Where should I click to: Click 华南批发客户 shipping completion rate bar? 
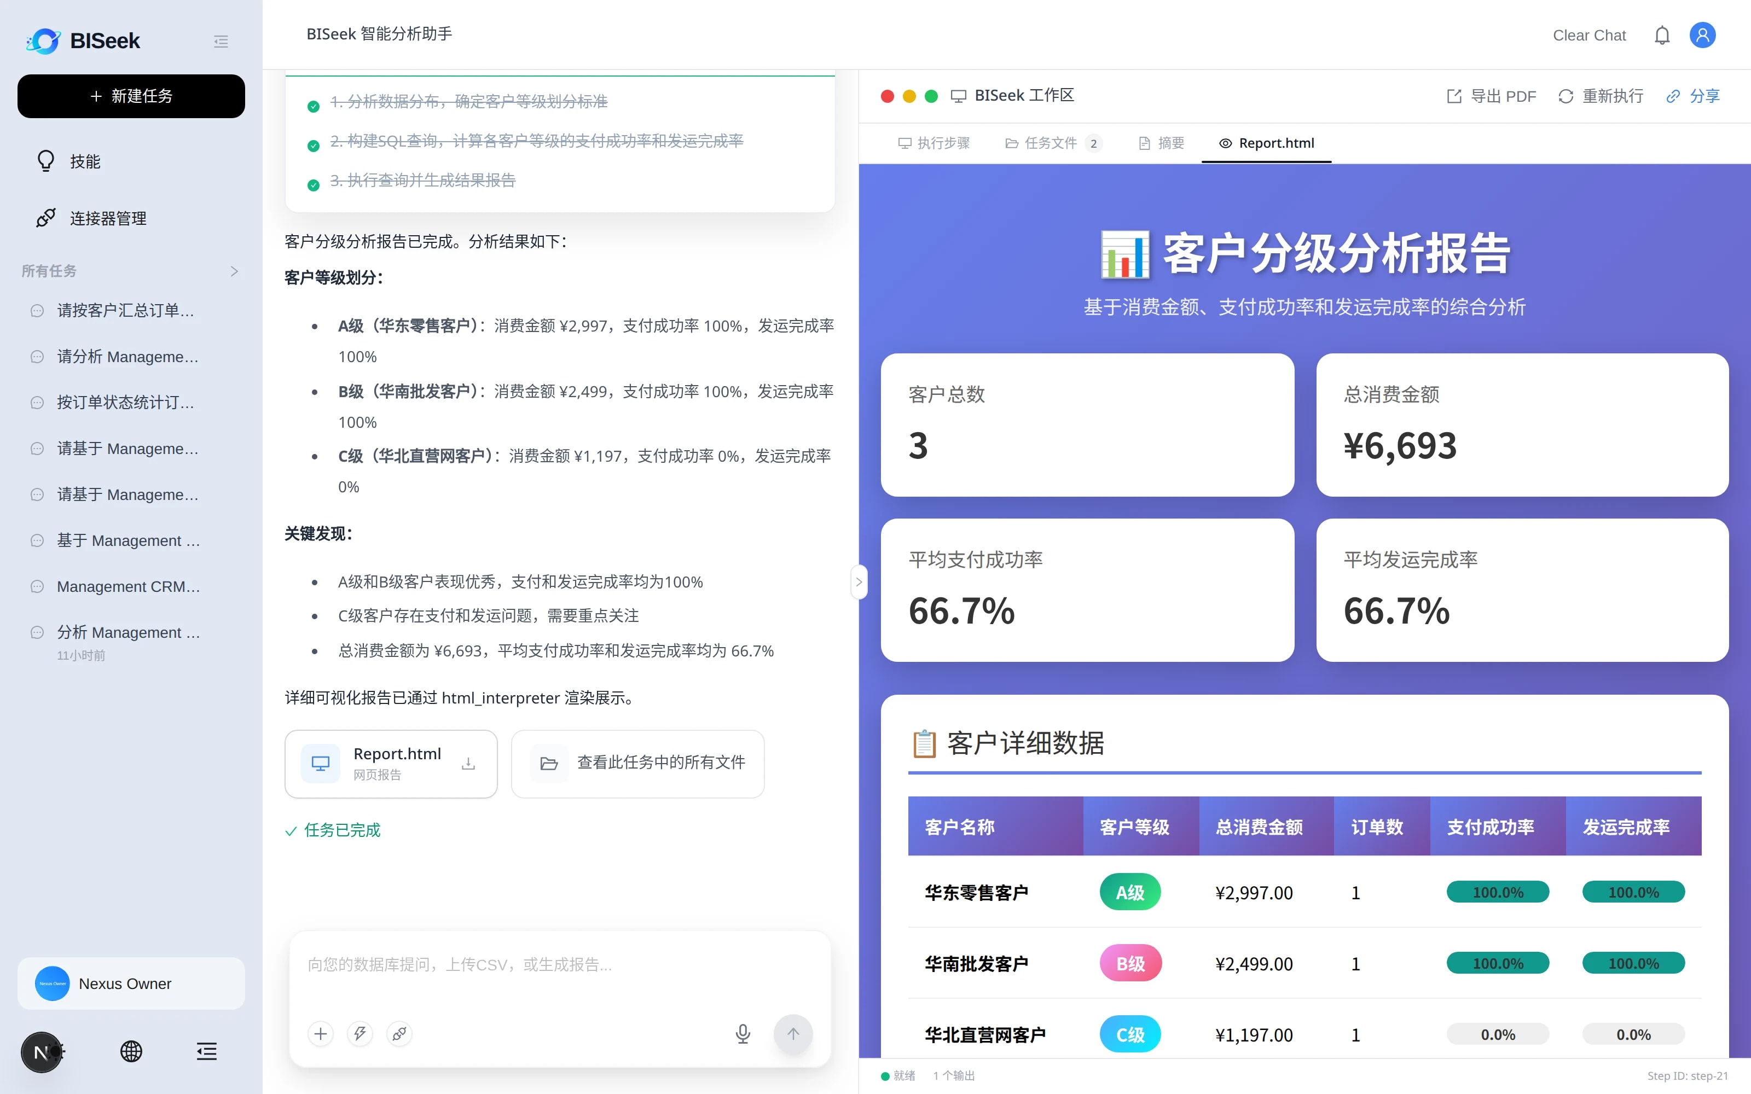pos(1633,964)
